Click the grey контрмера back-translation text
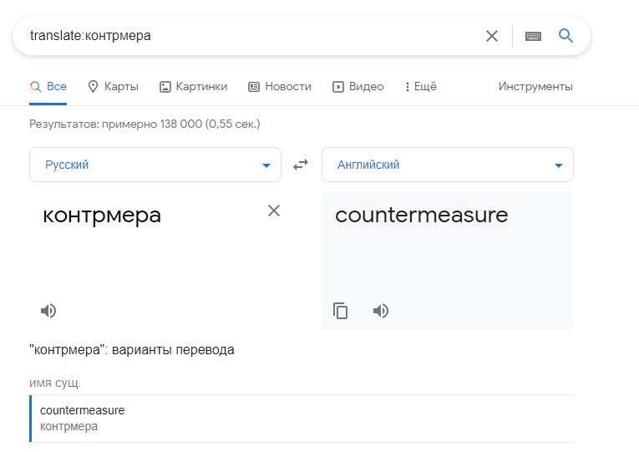The width and height of the screenshot is (639, 452). tap(68, 427)
